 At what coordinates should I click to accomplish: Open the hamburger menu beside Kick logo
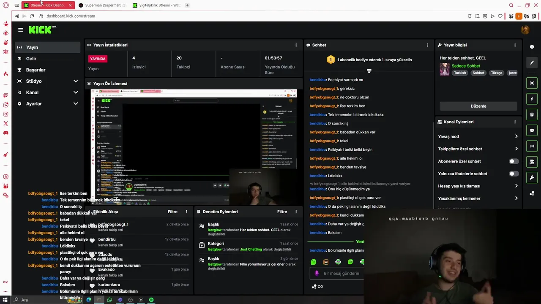pos(20,30)
